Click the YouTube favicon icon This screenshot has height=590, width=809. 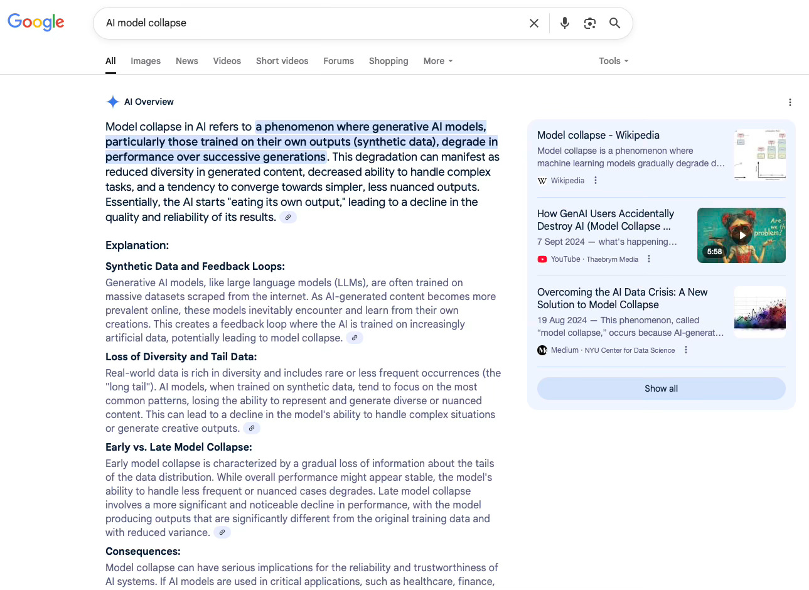[542, 259]
